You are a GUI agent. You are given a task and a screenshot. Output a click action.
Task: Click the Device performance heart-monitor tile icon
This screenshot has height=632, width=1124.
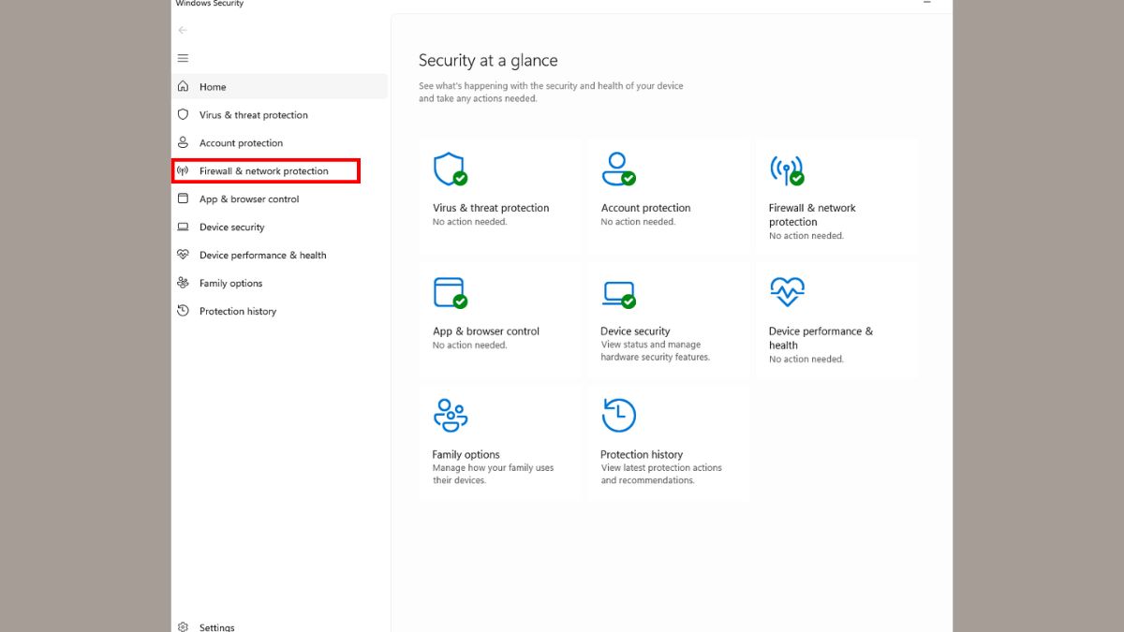pyautogui.click(x=787, y=291)
